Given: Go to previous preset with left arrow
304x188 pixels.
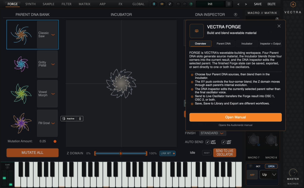Looking at the screenshot, I should coord(238,4).
